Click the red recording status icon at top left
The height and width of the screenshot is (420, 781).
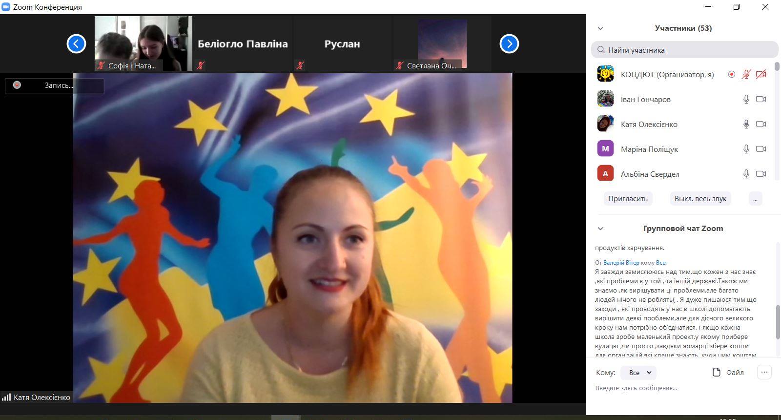point(17,85)
